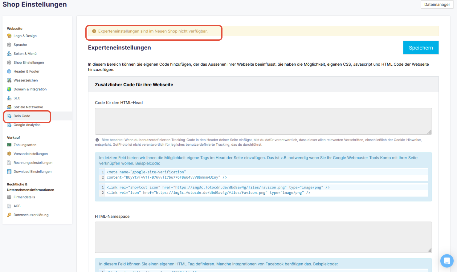Open Google Analytics settings
The height and width of the screenshot is (272, 457).
click(x=27, y=125)
